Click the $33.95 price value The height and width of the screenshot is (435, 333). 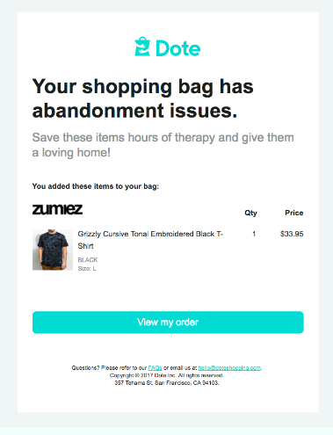tap(292, 234)
